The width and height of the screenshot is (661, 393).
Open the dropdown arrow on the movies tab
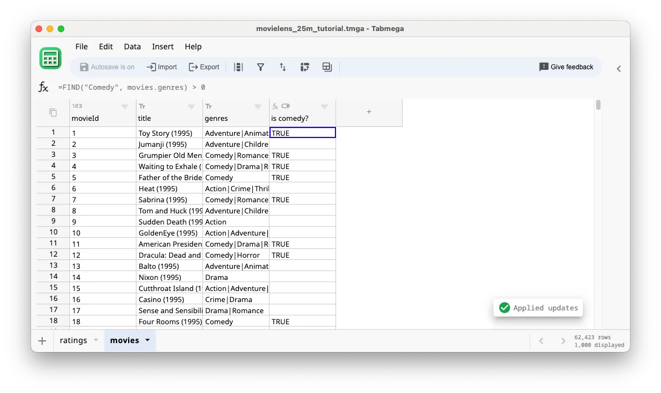[x=147, y=340]
